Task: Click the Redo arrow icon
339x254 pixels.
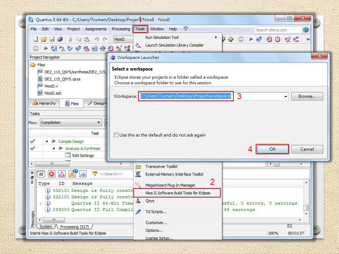Action: (x=105, y=39)
